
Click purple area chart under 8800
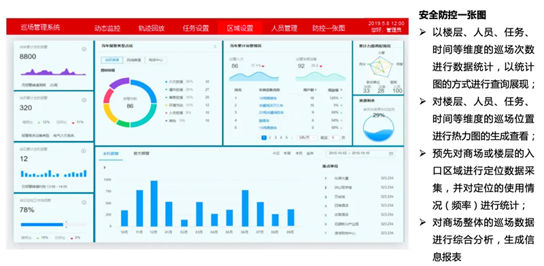(x=54, y=72)
